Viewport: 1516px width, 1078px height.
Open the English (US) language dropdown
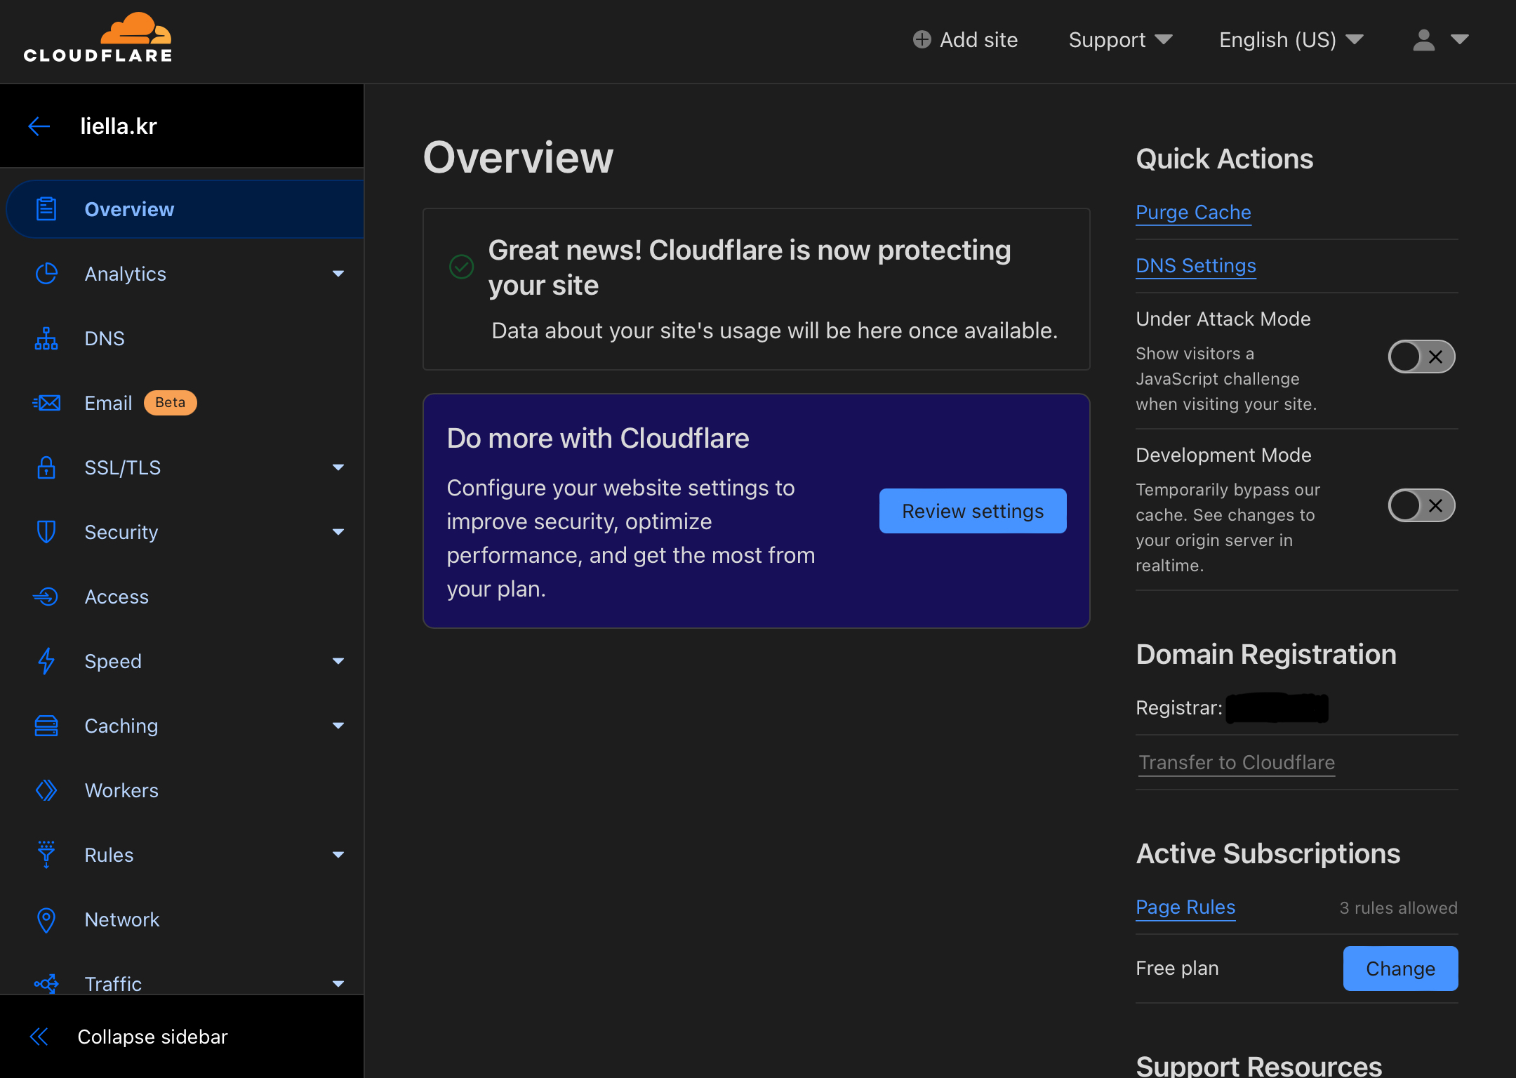point(1291,40)
